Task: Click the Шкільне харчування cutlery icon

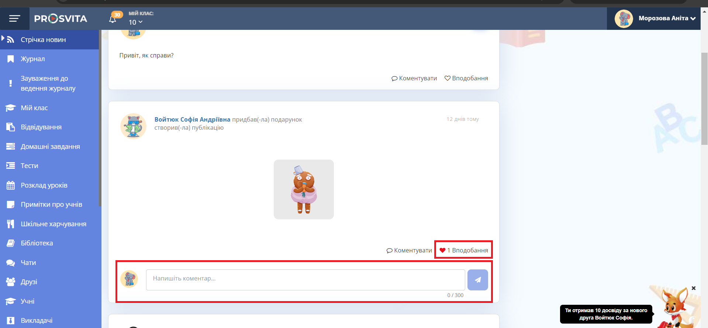Action: (10, 224)
